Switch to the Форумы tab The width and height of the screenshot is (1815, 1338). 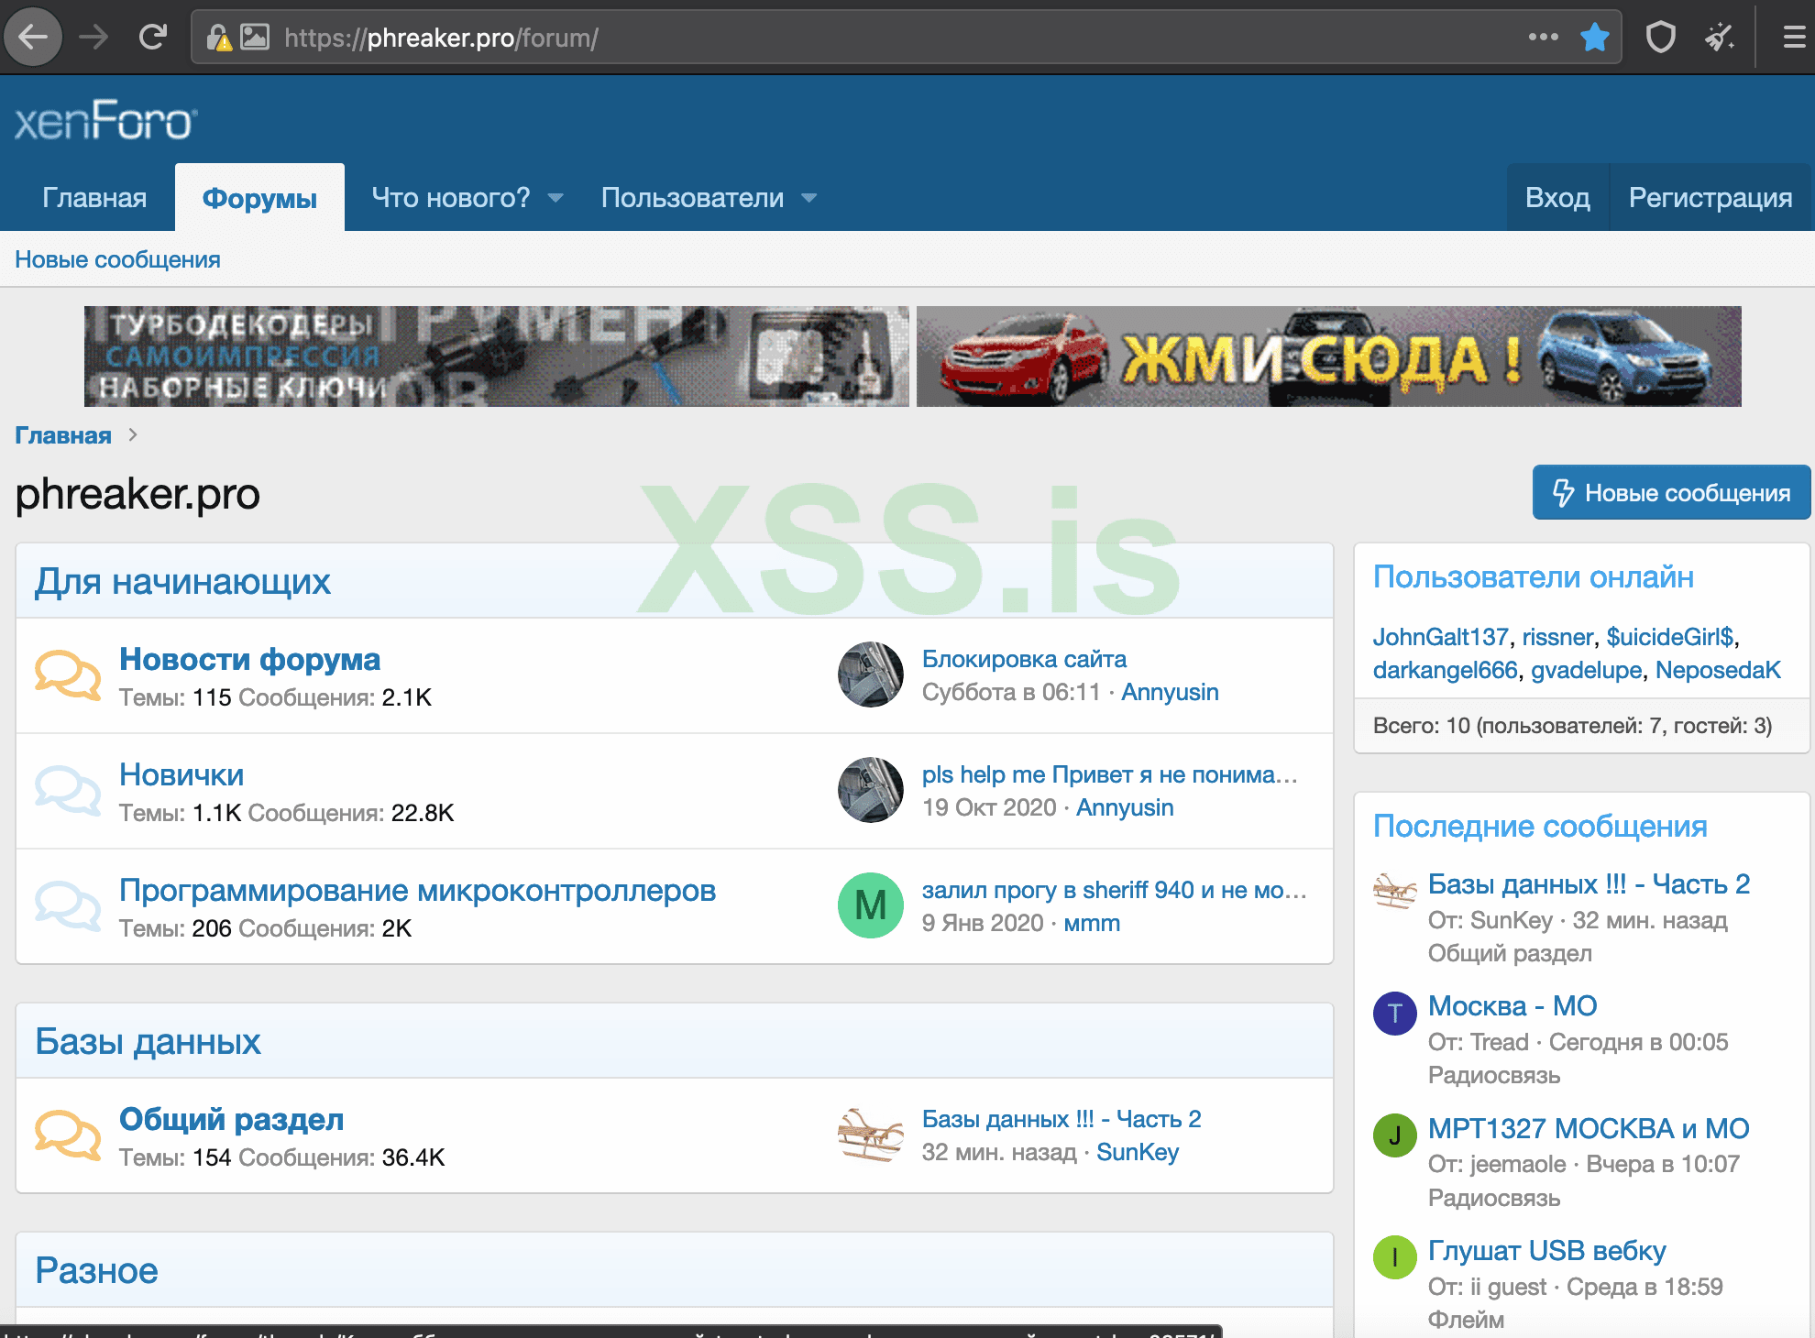click(x=259, y=198)
